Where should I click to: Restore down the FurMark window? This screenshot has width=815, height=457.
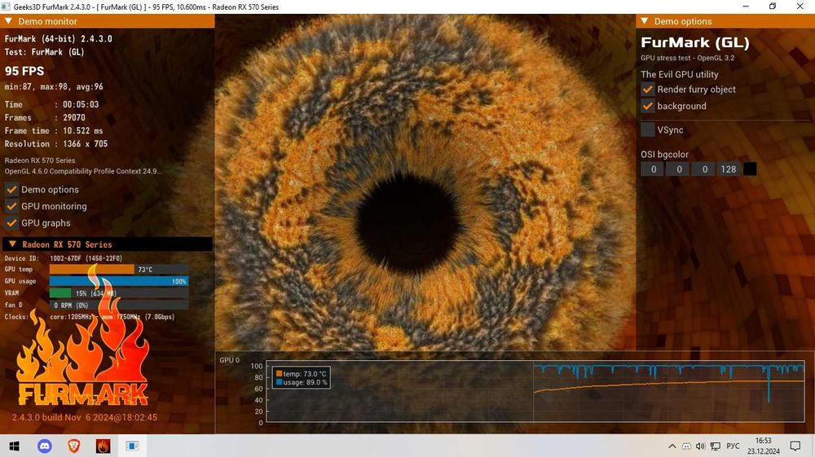773,7
